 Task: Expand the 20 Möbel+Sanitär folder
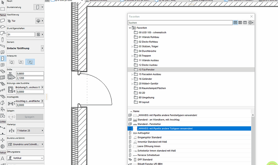tap(132, 84)
